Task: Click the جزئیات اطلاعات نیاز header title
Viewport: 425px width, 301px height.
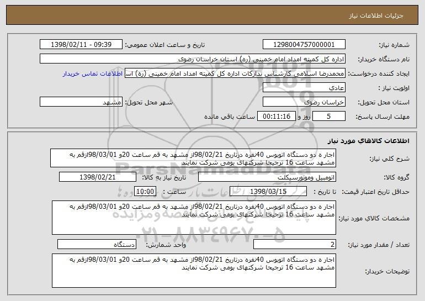Action: click(376, 15)
